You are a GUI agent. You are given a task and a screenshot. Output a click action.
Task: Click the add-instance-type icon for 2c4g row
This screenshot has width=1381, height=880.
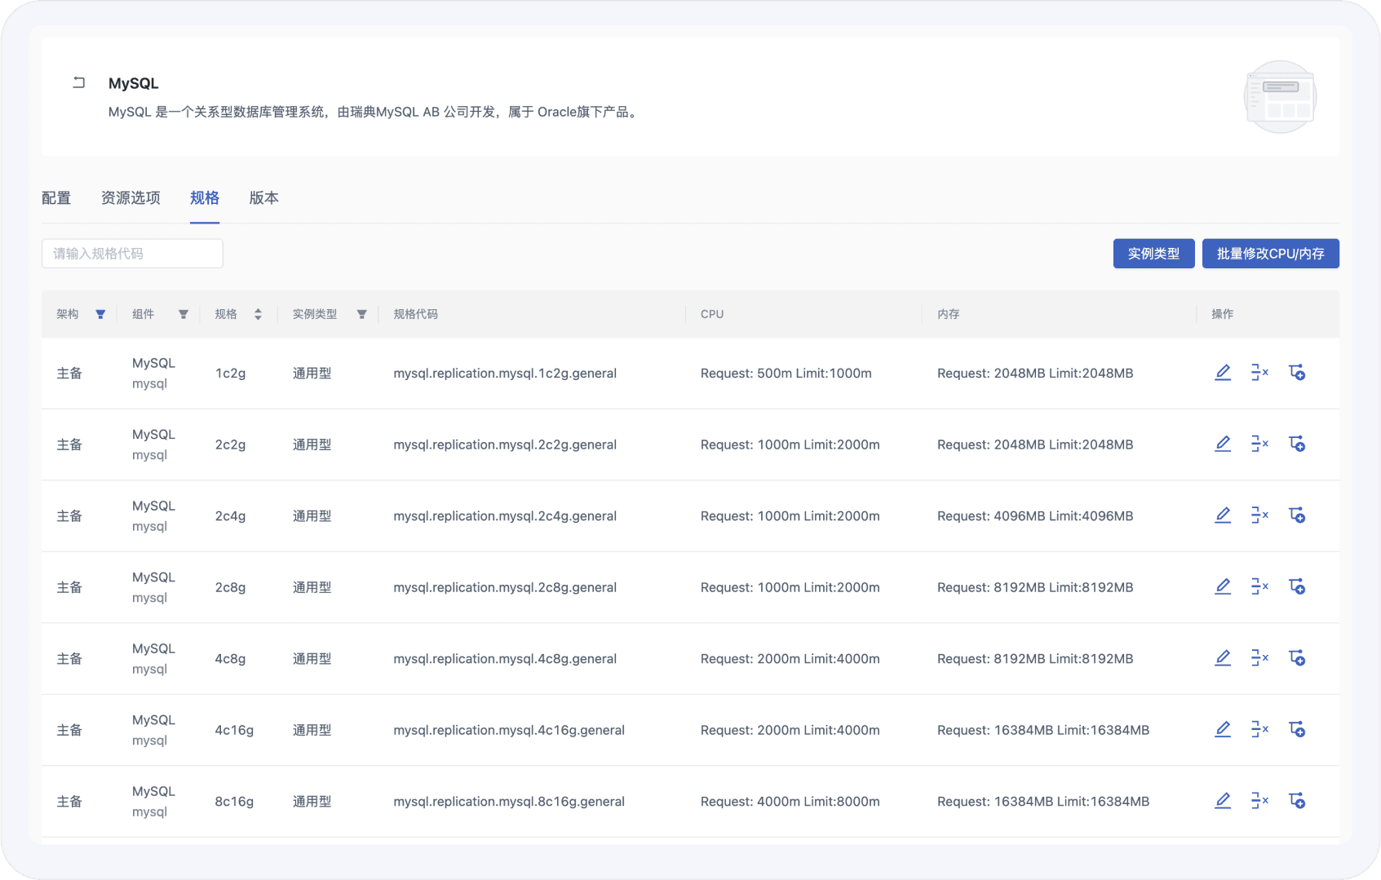coord(1296,515)
